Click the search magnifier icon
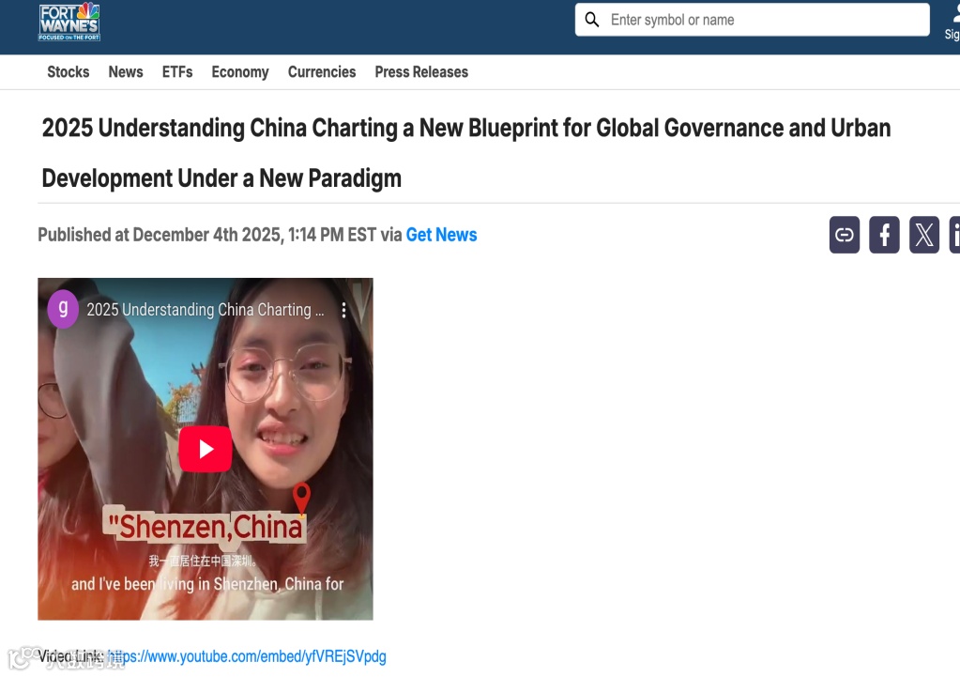Viewport: 960px width, 677px height. click(x=591, y=20)
